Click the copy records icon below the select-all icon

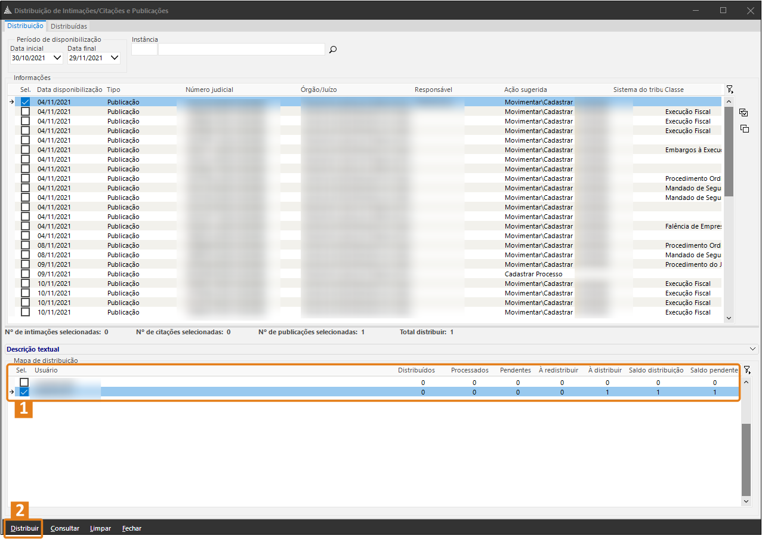744,128
